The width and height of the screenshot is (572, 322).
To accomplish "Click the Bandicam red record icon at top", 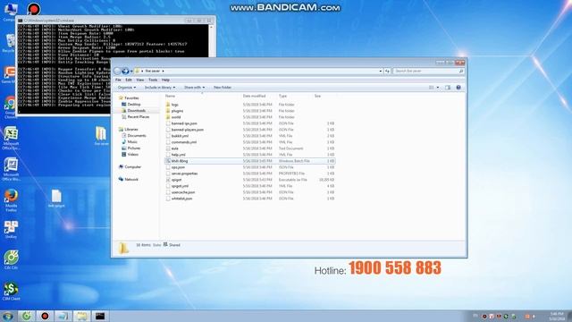I will pos(34,8).
